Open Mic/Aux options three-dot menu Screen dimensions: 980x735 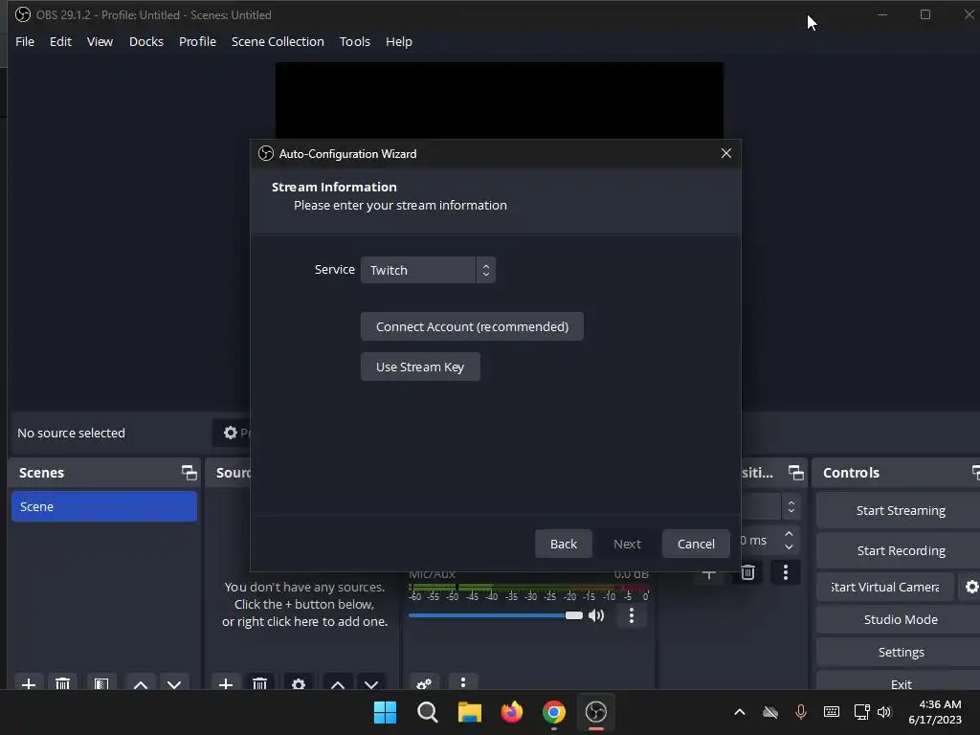[632, 615]
